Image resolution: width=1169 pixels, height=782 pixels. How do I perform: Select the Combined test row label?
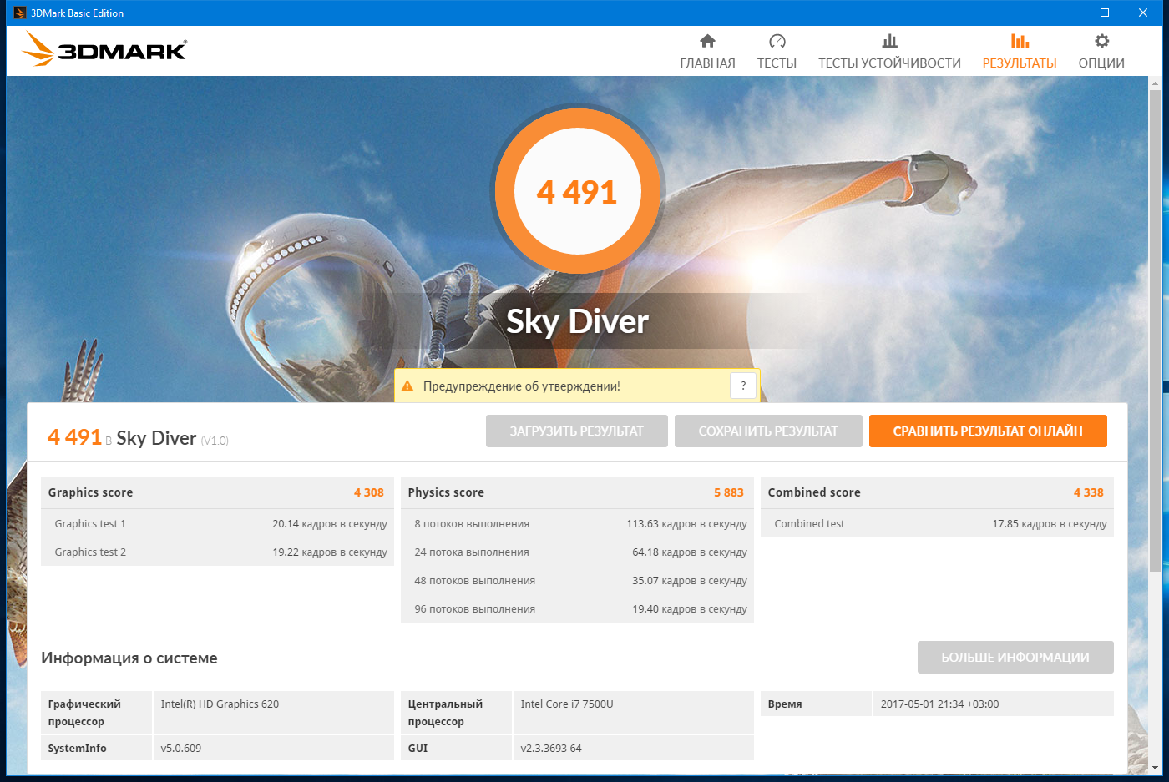(x=809, y=524)
